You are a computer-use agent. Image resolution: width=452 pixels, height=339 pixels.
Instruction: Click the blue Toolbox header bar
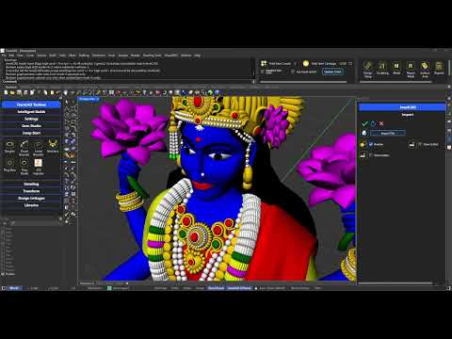[31, 105]
